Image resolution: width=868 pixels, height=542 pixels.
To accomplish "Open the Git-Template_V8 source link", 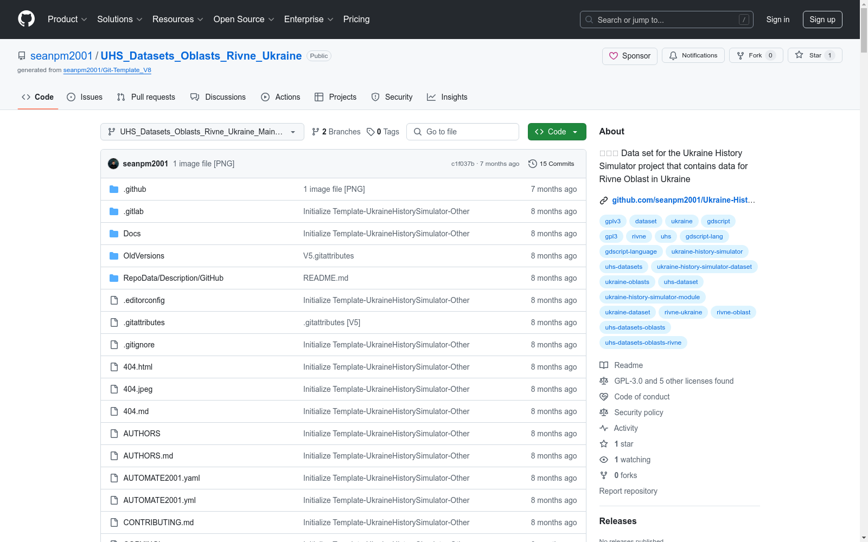I will click(107, 70).
